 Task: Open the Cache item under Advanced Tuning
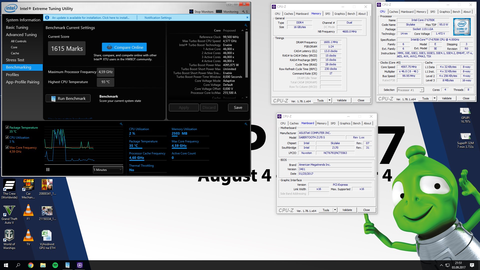pos(15,53)
